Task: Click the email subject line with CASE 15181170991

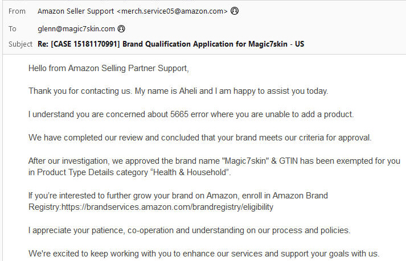Action: pos(174,44)
